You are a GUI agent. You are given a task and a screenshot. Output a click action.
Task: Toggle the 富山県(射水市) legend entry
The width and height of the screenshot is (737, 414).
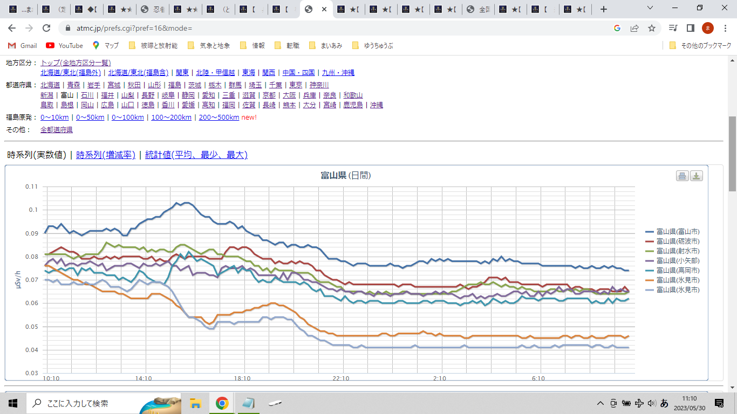click(672, 251)
